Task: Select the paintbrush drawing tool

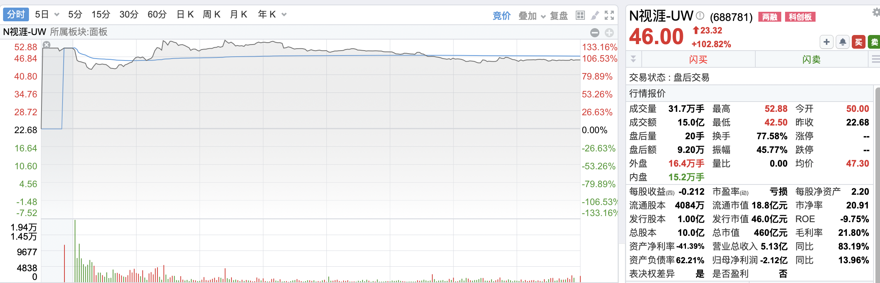Action: click(x=595, y=15)
